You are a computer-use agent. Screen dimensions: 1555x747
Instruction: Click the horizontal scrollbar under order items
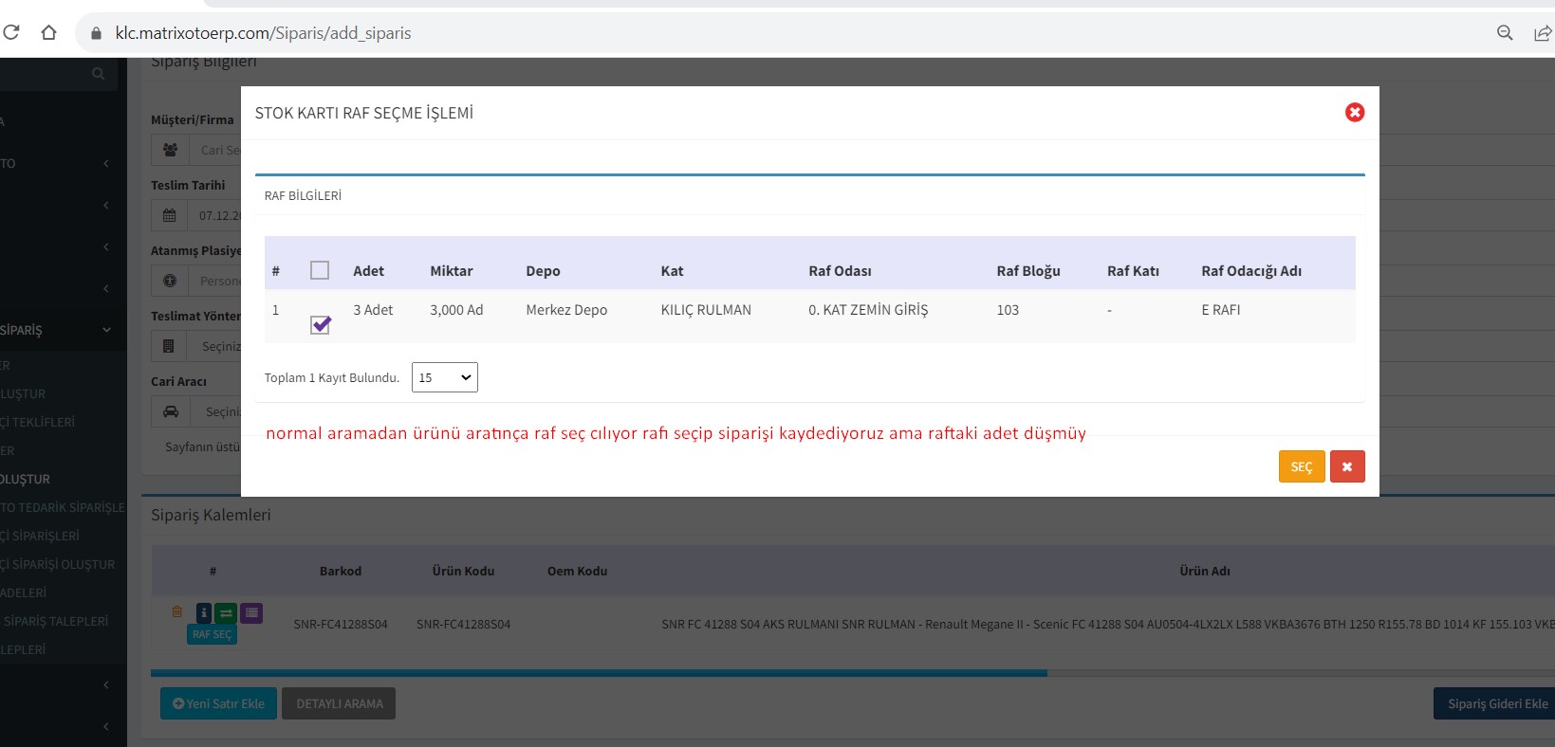[x=598, y=673]
